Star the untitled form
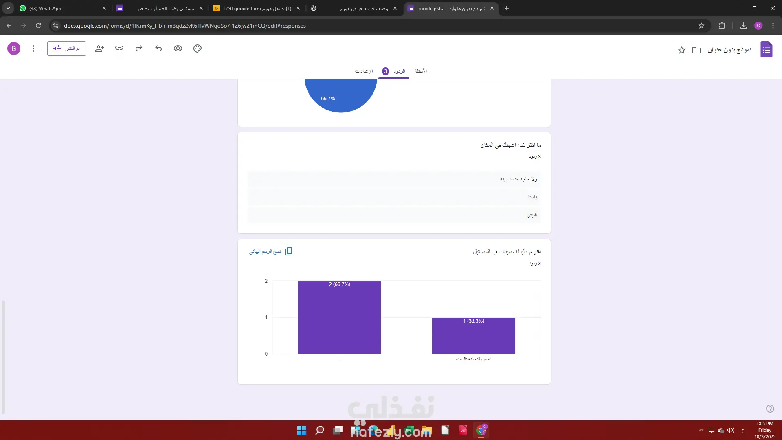782x440 pixels. pos(682,50)
